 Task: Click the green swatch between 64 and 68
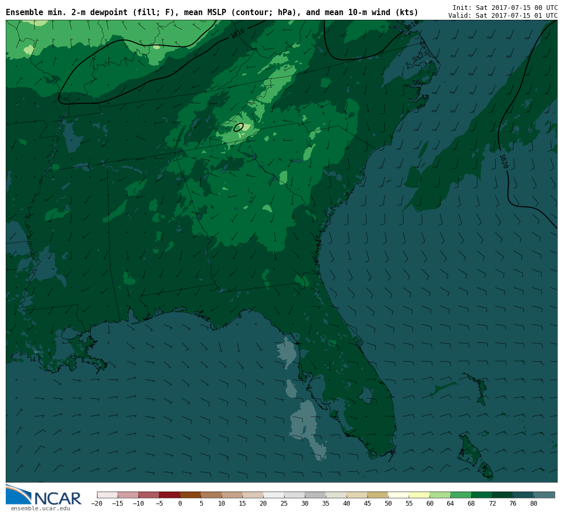pyautogui.click(x=461, y=495)
